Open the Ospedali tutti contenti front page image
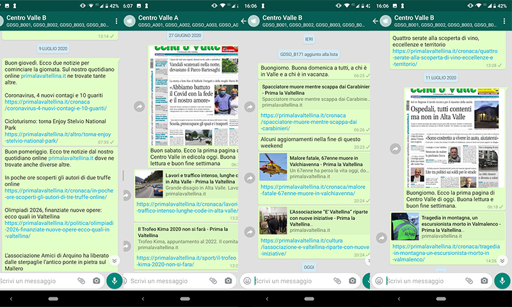The width and height of the screenshot is (512, 307). 454,138
